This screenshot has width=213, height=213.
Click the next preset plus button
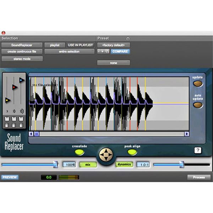103,51
